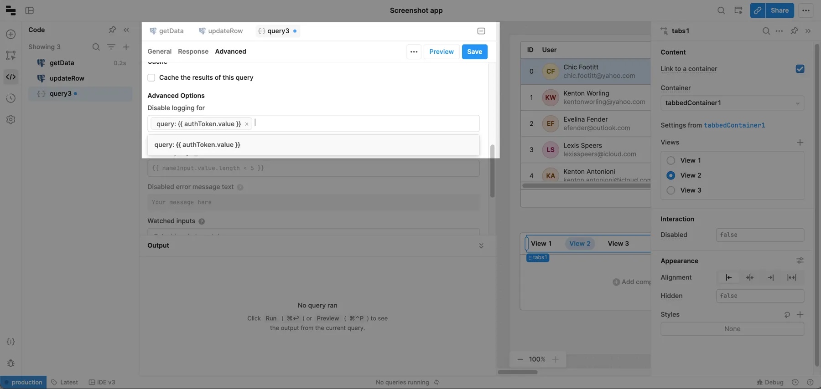Image resolution: width=821 pixels, height=389 pixels.
Task: Collapse the Output panel chevron
Action: (x=481, y=246)
